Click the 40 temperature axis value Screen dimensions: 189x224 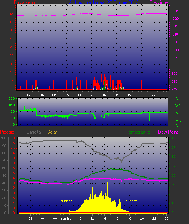173,138
